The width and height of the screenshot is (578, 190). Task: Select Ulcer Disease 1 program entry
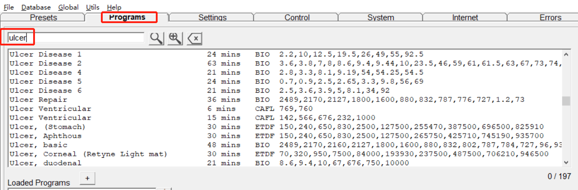[285, 54]
